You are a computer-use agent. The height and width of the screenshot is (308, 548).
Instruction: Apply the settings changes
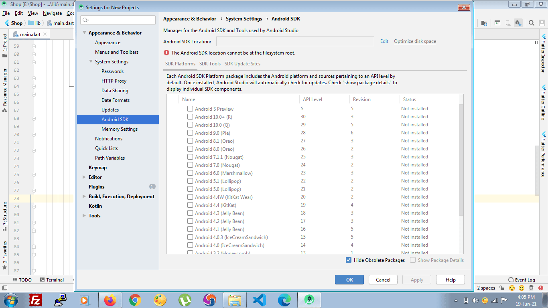(416, 280)
